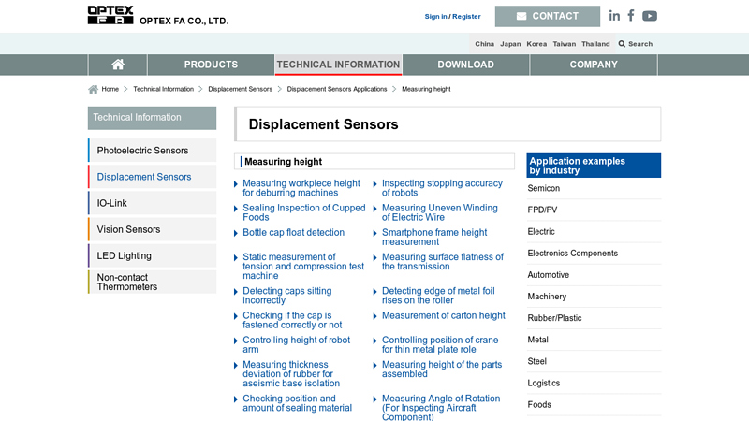Open Measuring Angle of Rotation link

441,407
